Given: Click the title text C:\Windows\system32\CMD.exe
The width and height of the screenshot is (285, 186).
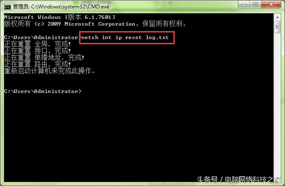Looking at the screenshot, I should tap(70, 7).
